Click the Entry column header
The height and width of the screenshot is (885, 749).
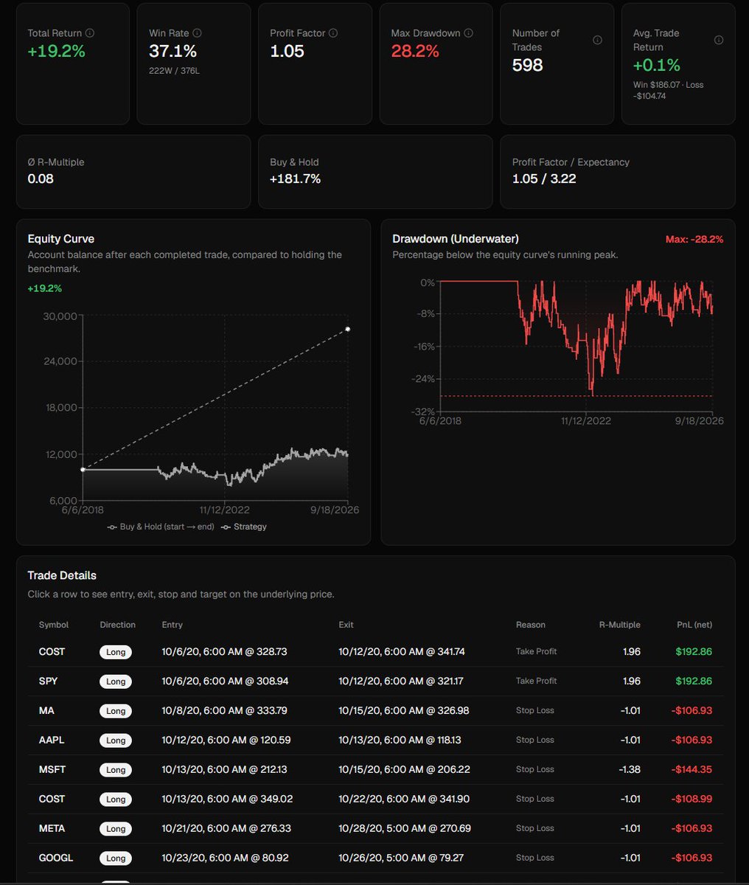click(173, 625)
